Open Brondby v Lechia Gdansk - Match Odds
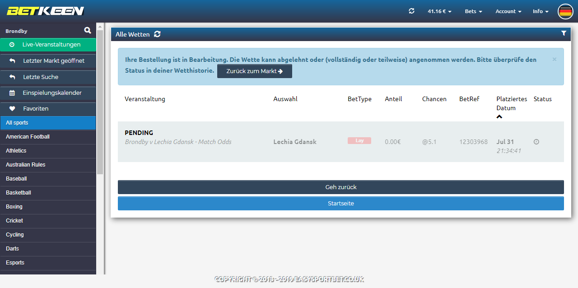This screenshot has height=288, width=578. [178, 142]
